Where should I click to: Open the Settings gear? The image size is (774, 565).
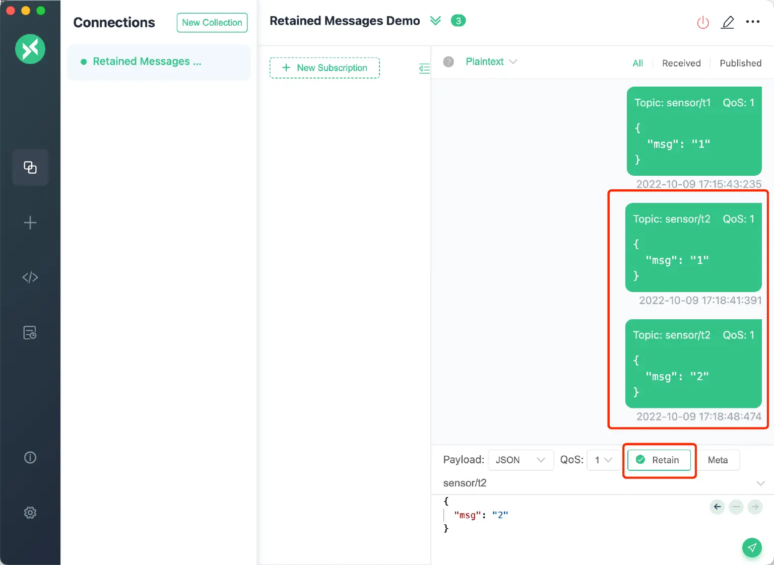(x=30, y=512)
